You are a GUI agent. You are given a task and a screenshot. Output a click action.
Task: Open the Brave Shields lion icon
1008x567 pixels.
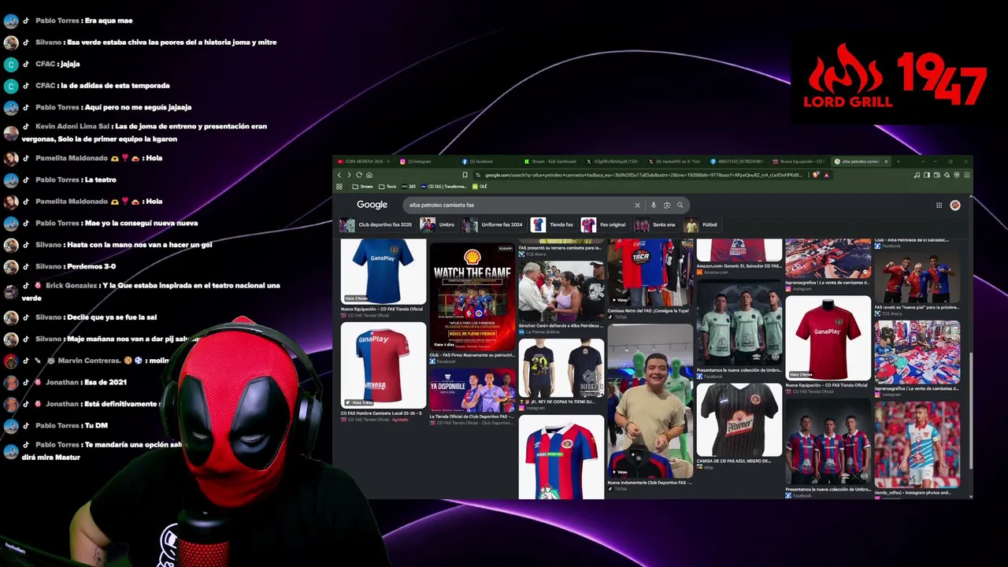(816, 175)
